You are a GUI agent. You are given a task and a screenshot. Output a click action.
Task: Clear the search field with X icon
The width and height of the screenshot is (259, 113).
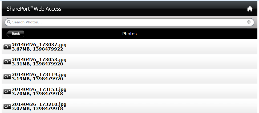(x=249, y=22)
